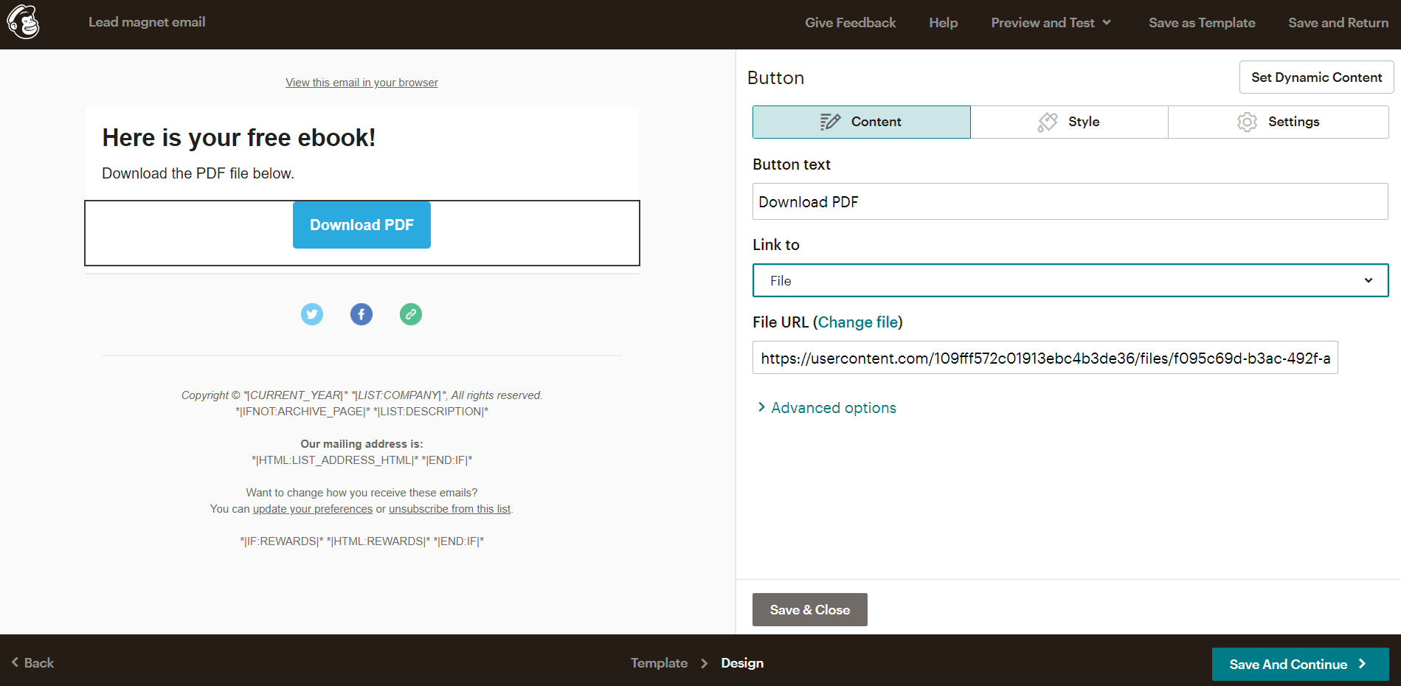Click the paint icon on Style tab
Viewport: 1401px width, 686px height.
pyautogui.click(x=1048, y=122)
